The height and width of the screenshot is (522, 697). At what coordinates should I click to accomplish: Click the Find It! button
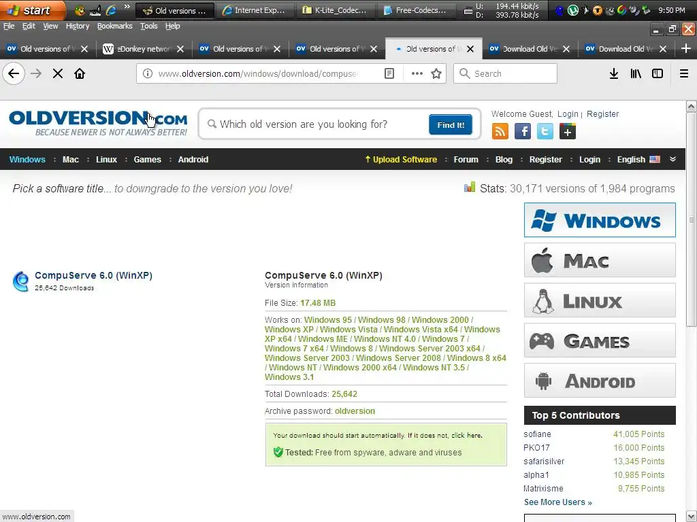point(451,125)
